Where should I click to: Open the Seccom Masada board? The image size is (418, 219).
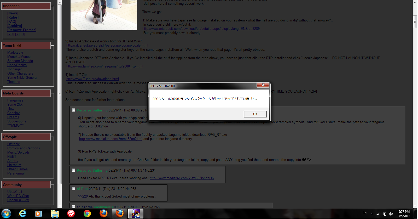coord(20,61)
